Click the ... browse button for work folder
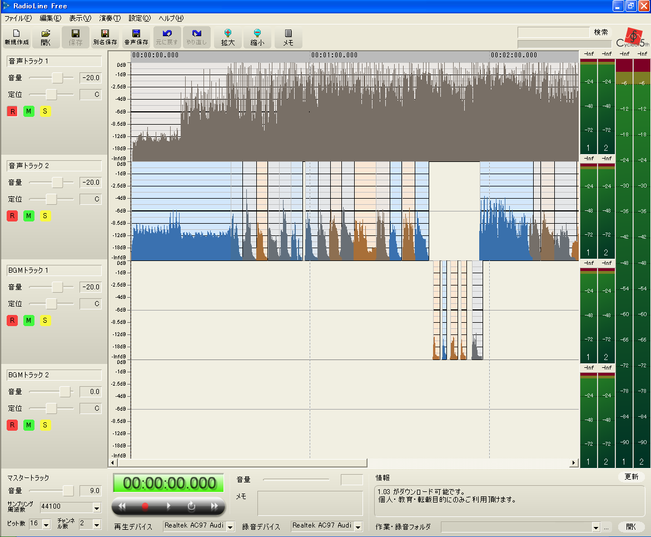The width and height of the screenshot is (651, 537). click(607, 527)
